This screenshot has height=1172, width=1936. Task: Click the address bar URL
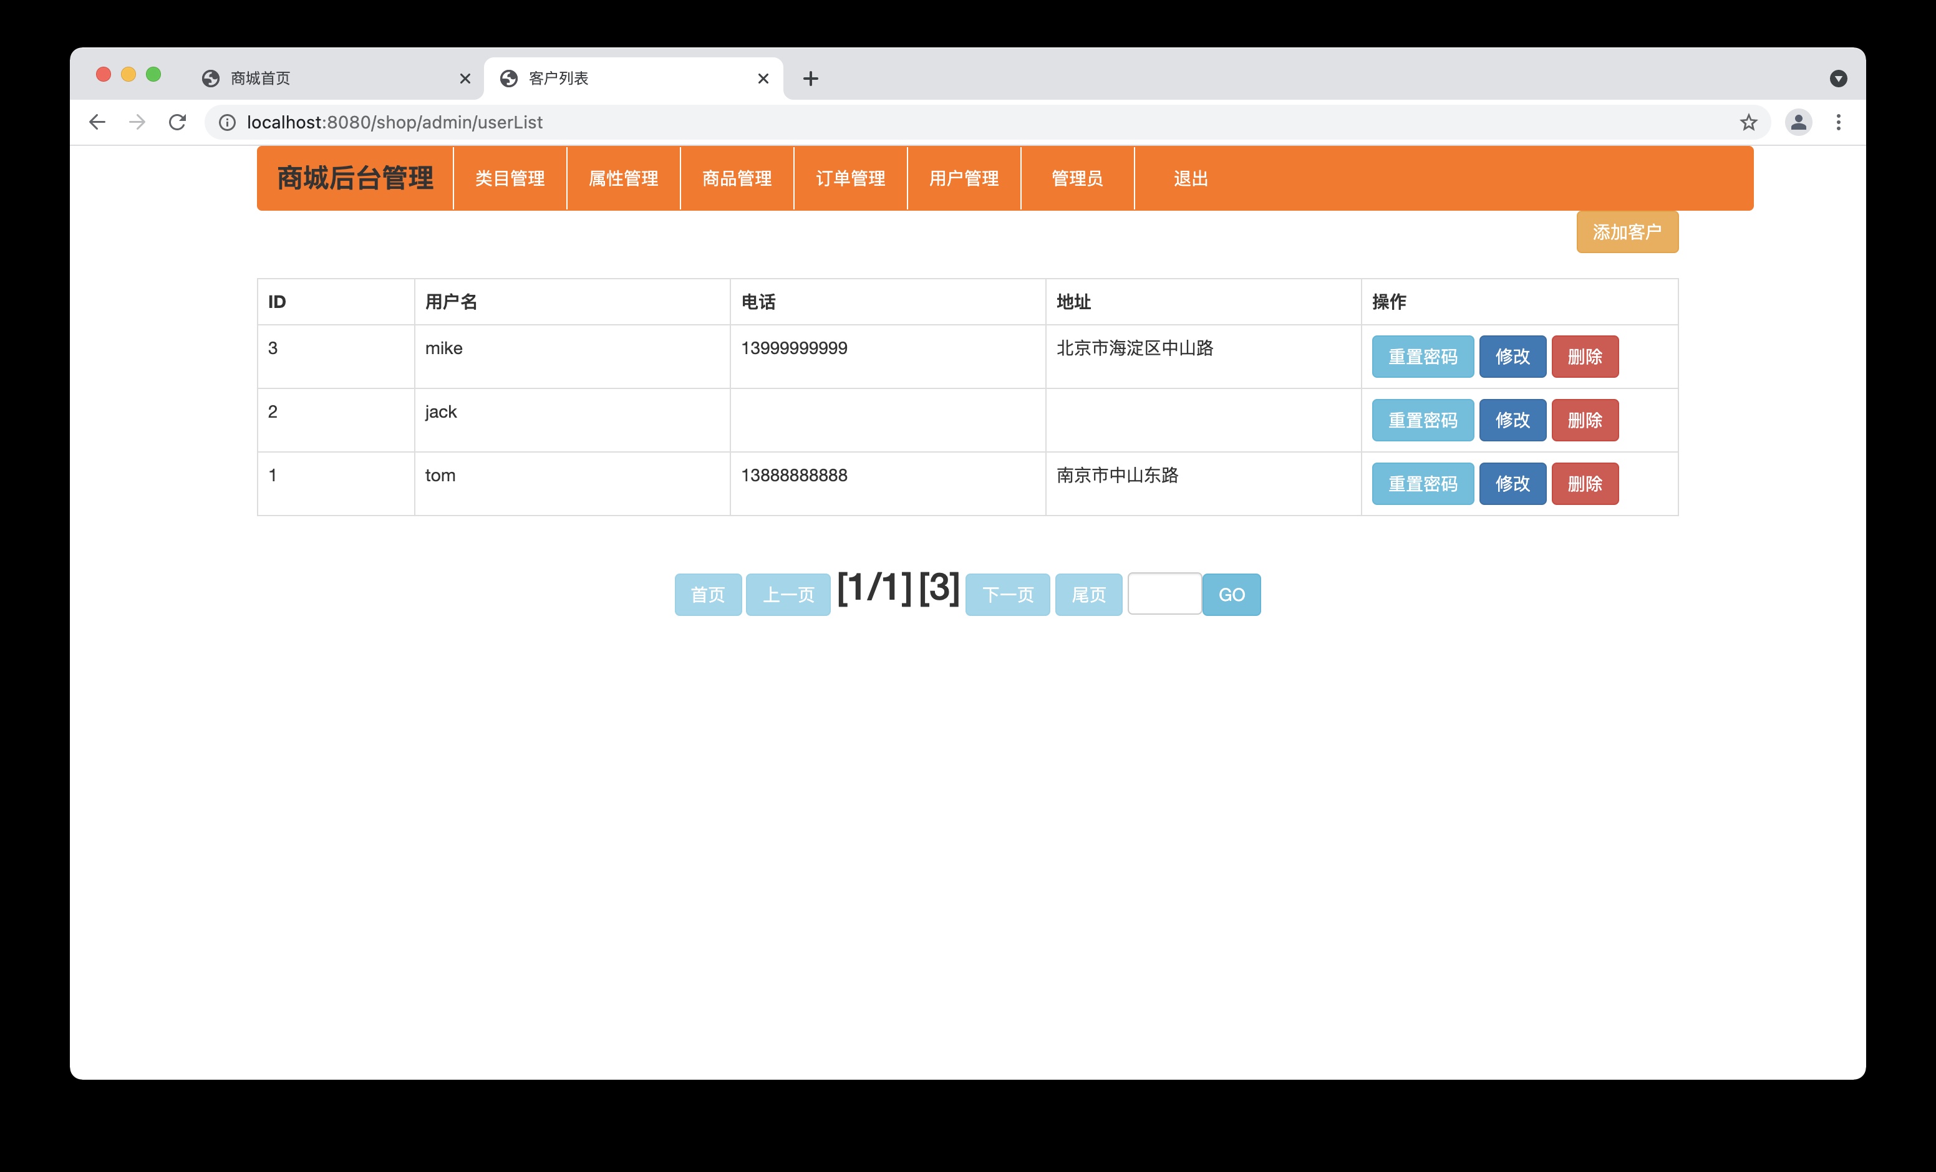pyautogui.click(x=394, y=123)
